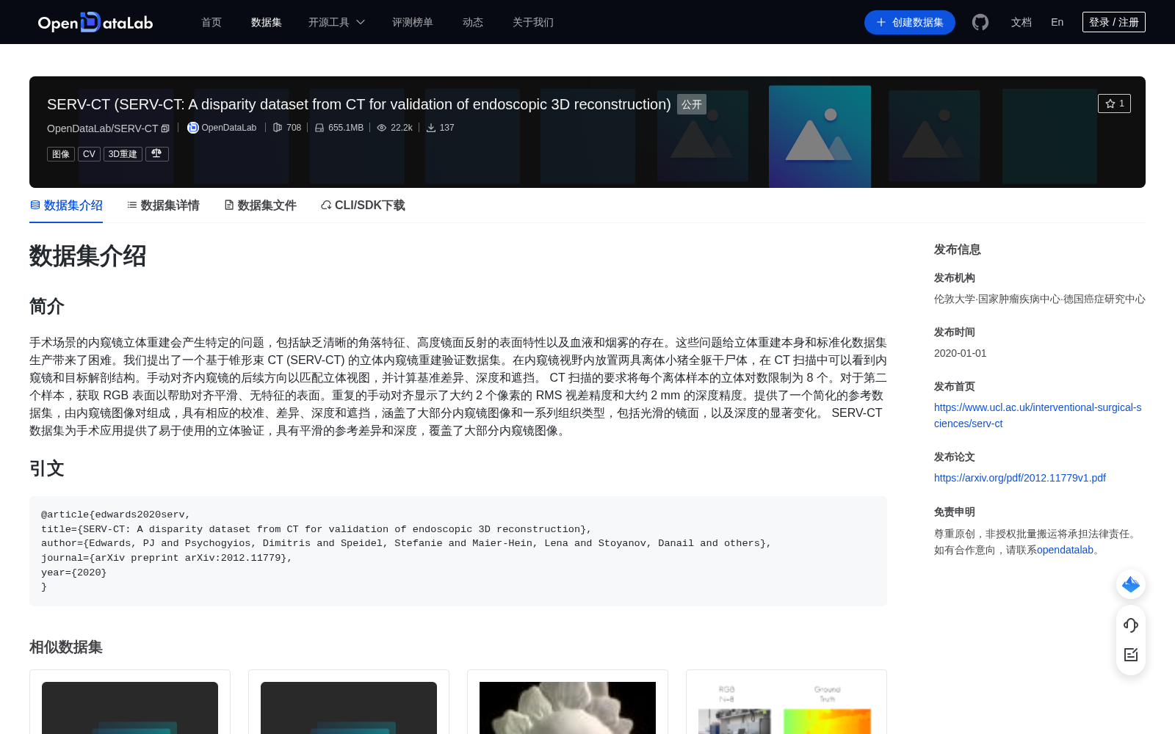The image size is (1175, 734).
Task: Open first similar dataset card thumbnail
Action: click(130, 708)
